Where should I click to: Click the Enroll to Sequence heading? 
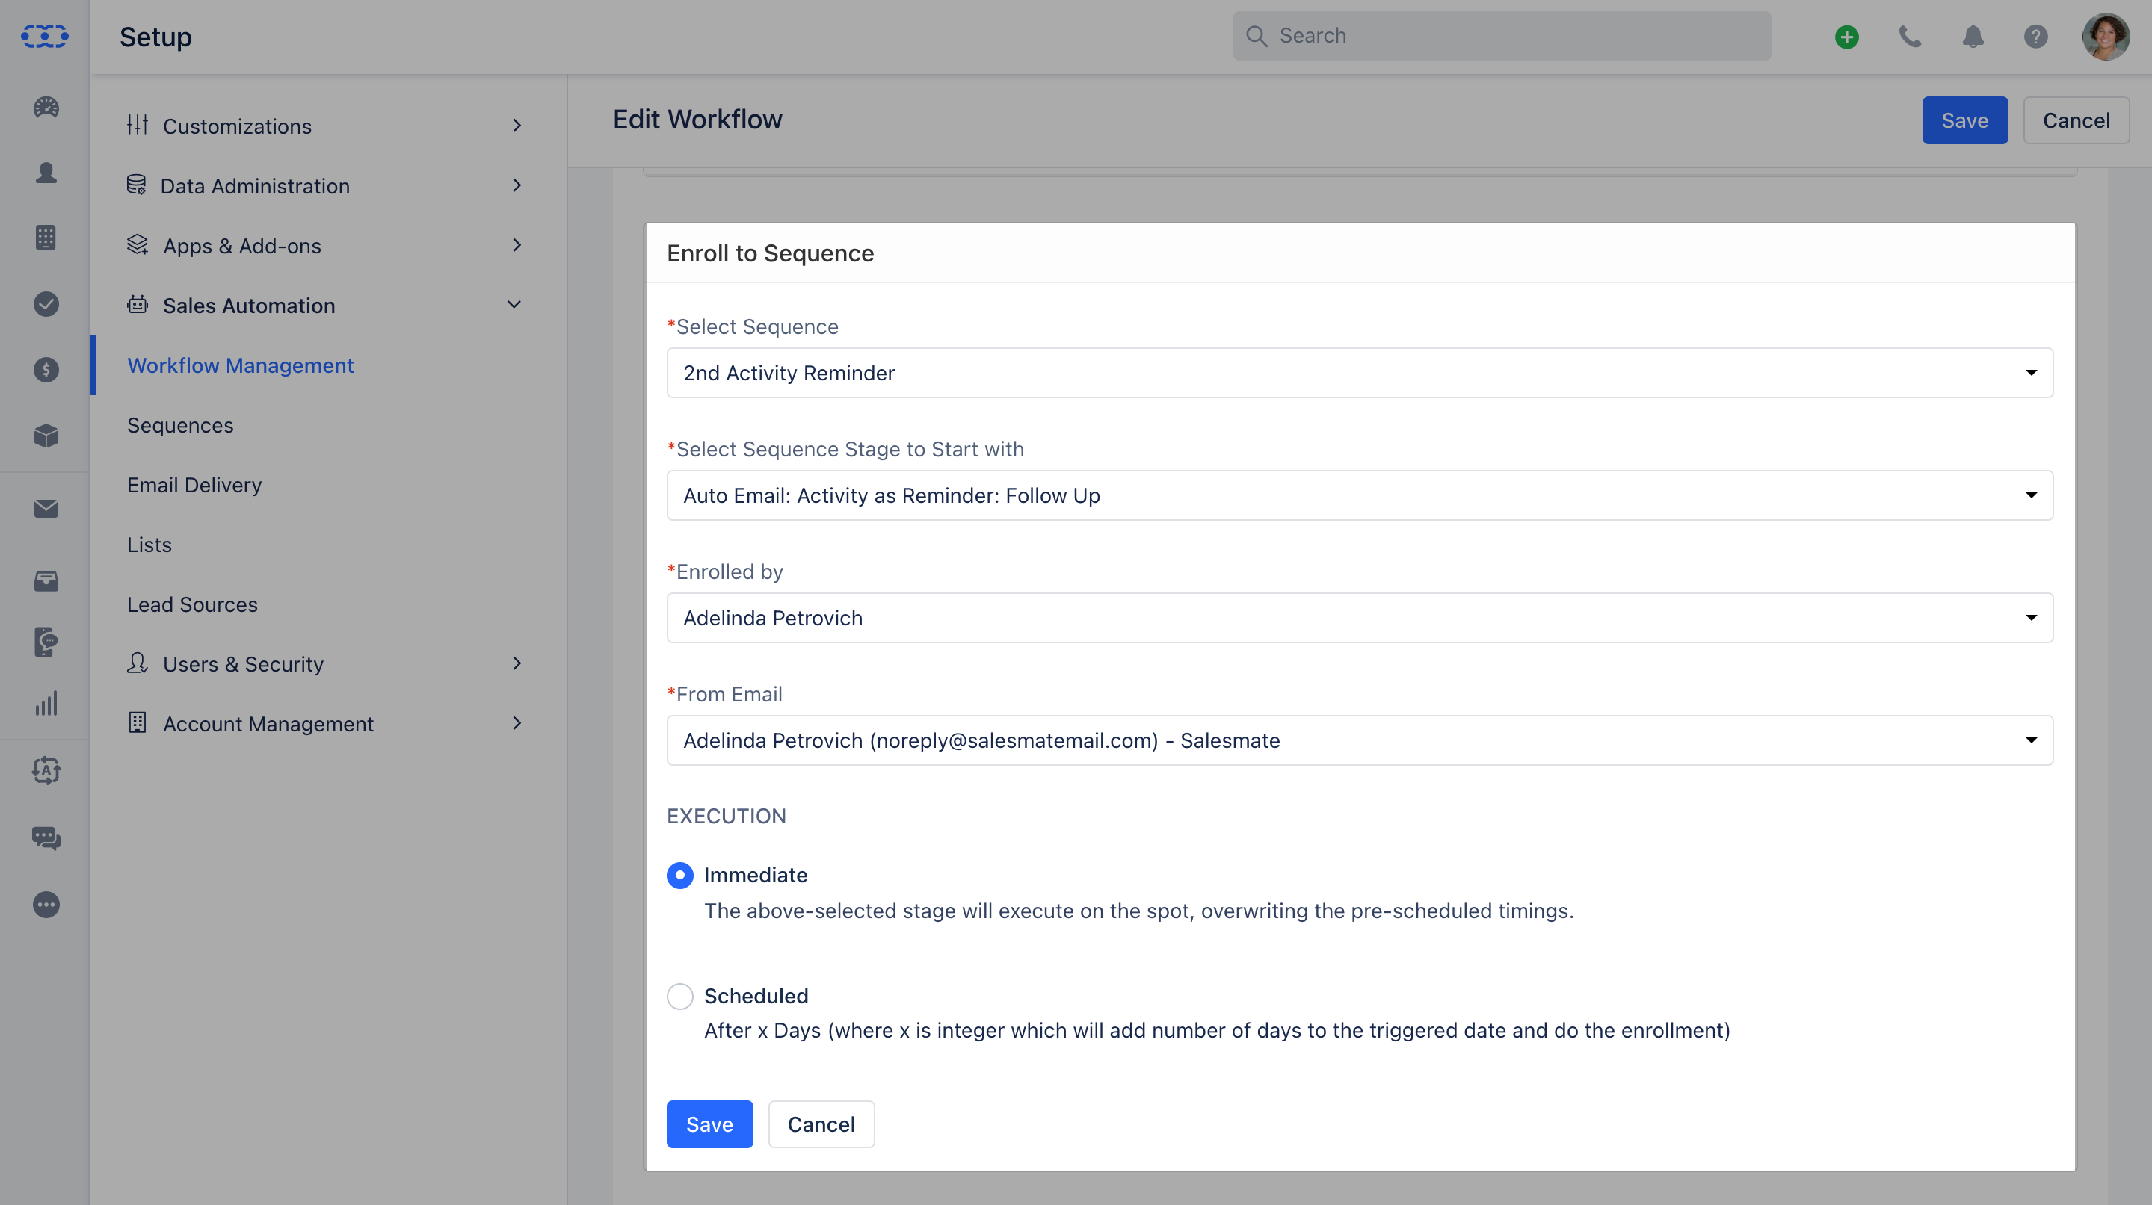[769, 253]
